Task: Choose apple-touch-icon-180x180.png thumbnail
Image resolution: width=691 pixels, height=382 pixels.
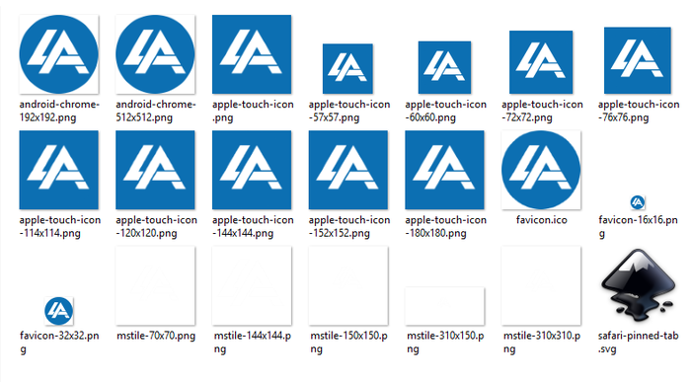Action: 444,170
